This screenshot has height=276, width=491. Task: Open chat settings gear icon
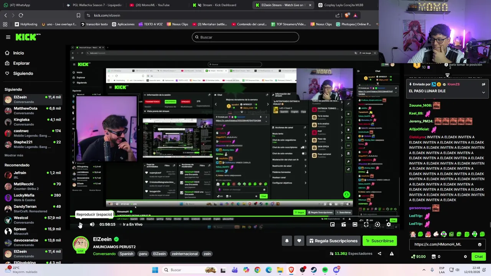(x=465, y=257)
